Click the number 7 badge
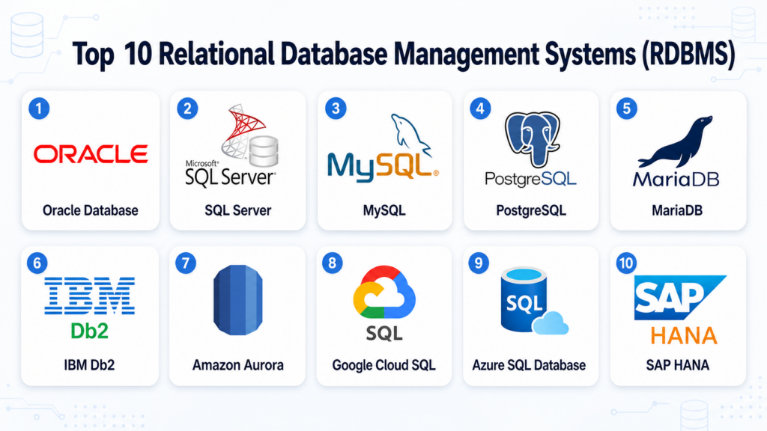Viewport: 767px width, 431px height. tap(186, 263)
